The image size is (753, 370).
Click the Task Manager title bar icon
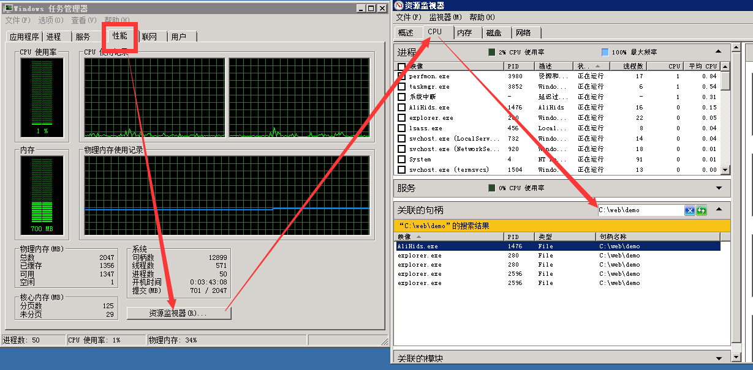coord(7,8)
